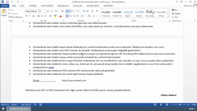
Task: Open the Yazı Tipi dialog launcher
Action: tap(63, 21)
